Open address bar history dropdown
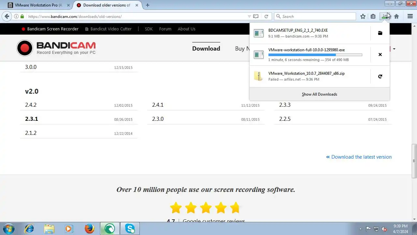This screenshot has width=417, height=235. 249,16
